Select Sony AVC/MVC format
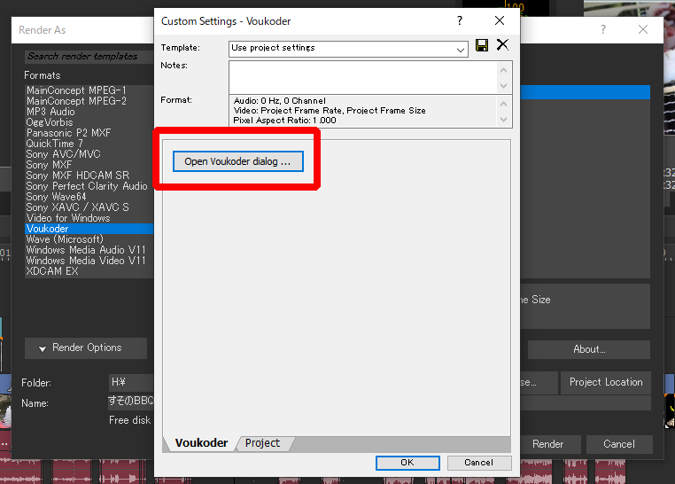675x484 pixels. (x=64, y=154)
